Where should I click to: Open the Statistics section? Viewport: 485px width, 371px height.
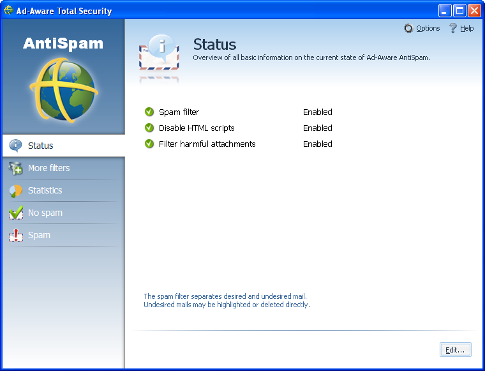tap(45, 190)
